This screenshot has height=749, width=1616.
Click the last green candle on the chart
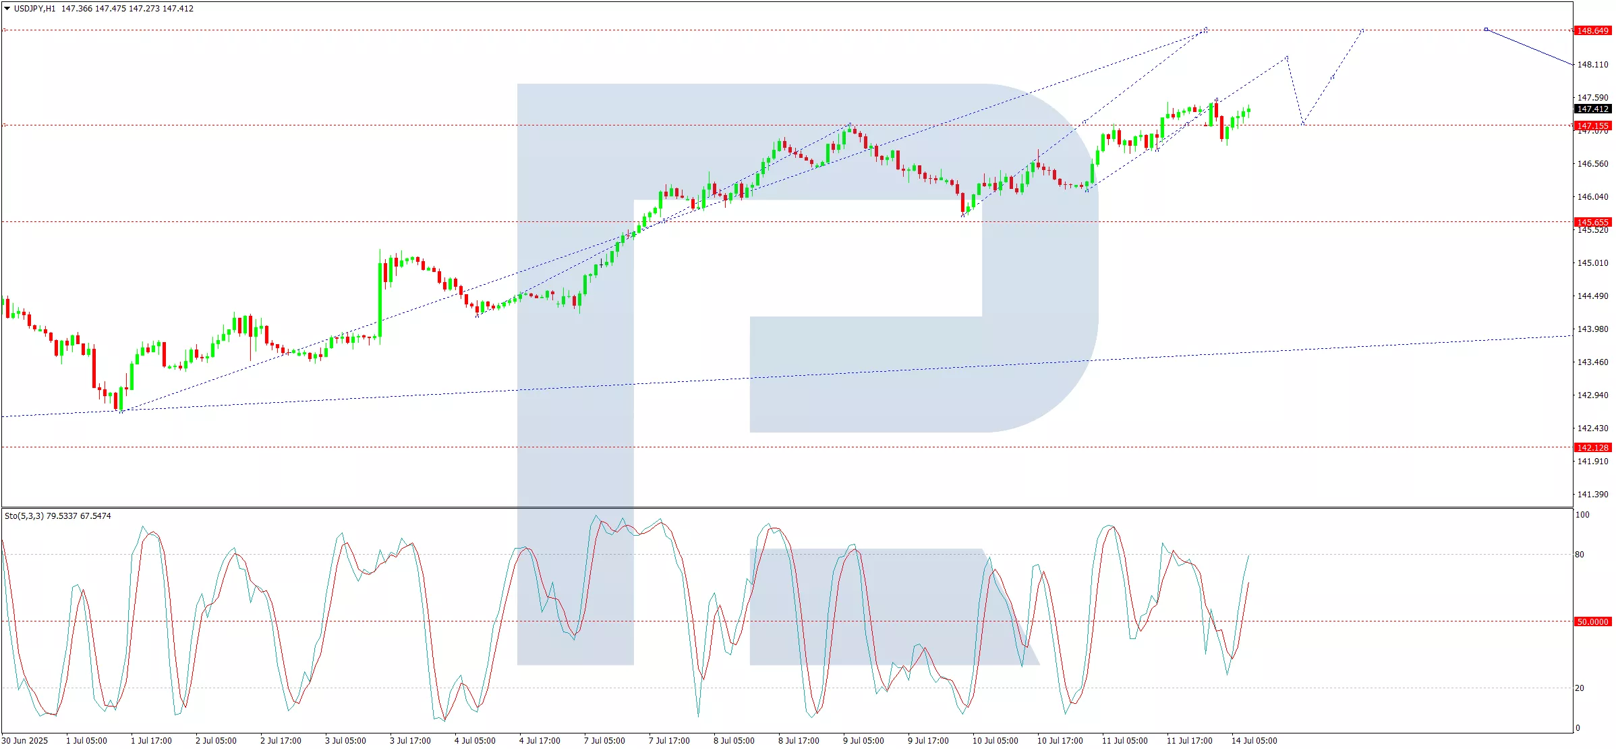point(1248,111)
